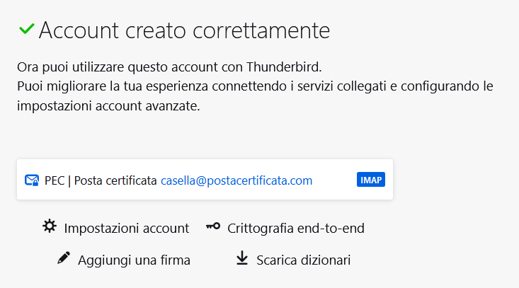Choose Scarica dizionari
Image resolution: width=519 pixels, height=288 pixels.
(303, 260)
